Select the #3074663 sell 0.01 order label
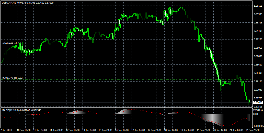 12,44
